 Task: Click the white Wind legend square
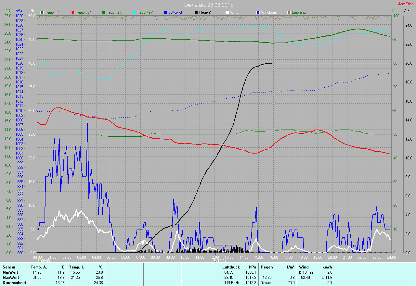pyautogui.click(x=227, y=12)
